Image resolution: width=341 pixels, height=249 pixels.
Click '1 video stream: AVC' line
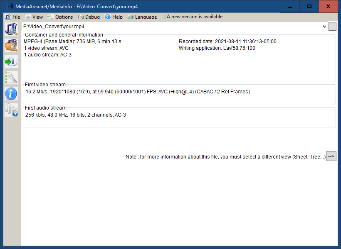tap(46, 48)
